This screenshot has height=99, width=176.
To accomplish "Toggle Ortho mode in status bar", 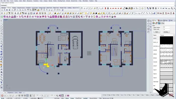I will (62, 98).
